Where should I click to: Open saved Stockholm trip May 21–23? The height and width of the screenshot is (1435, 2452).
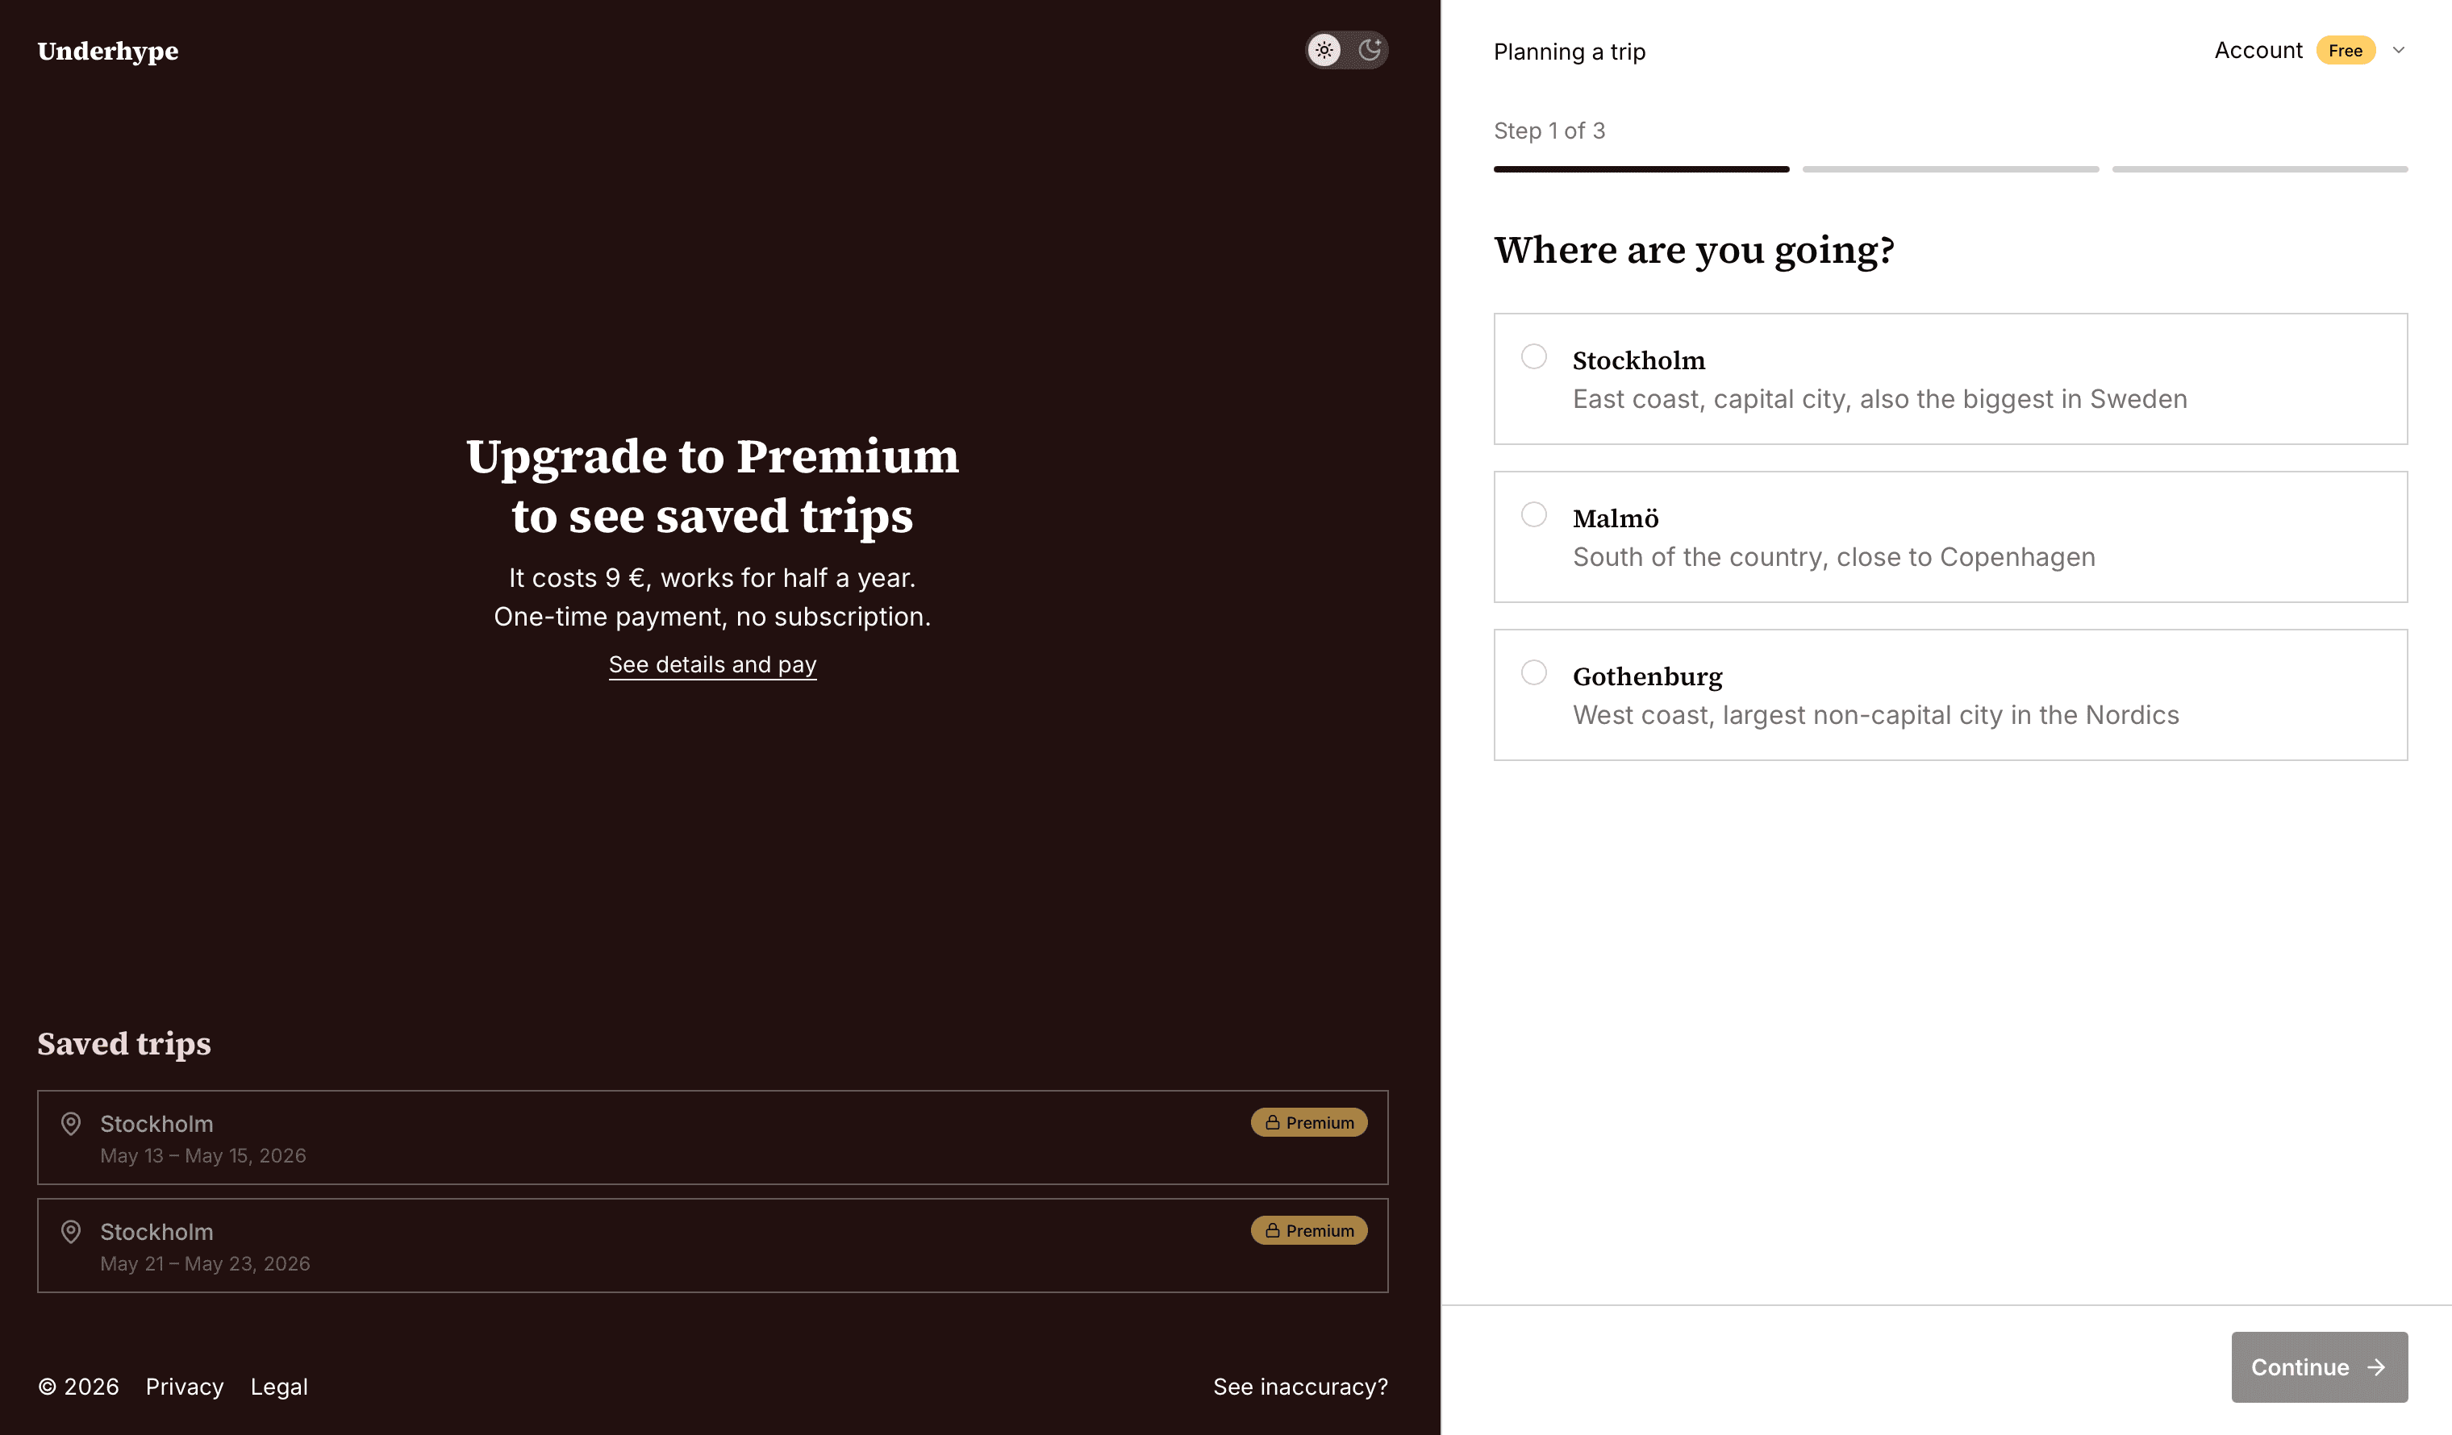[712, 1246]
